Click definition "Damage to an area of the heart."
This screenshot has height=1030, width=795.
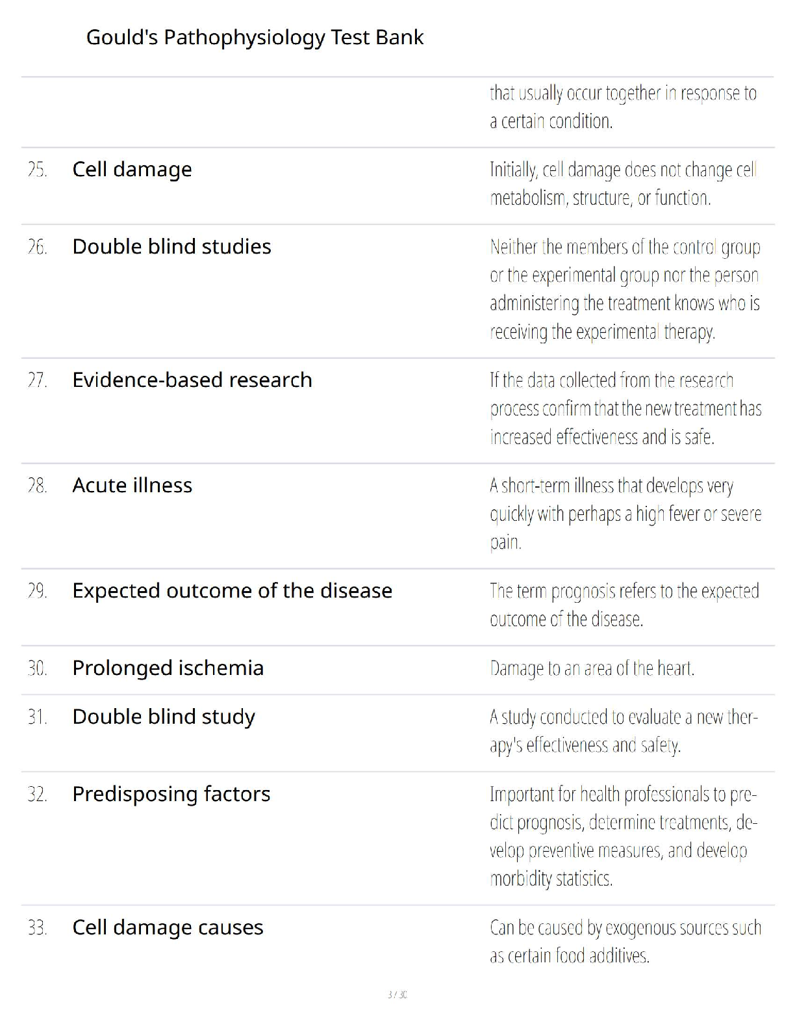(592, 668)
